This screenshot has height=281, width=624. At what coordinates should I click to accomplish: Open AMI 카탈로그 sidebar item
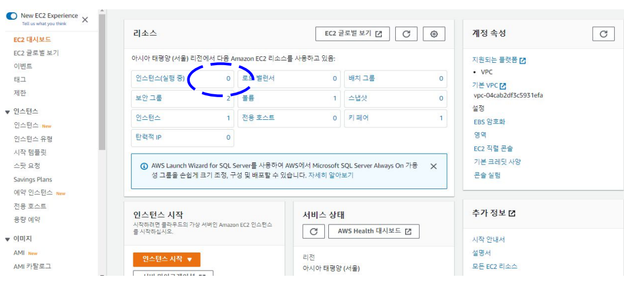click(32, 266)
